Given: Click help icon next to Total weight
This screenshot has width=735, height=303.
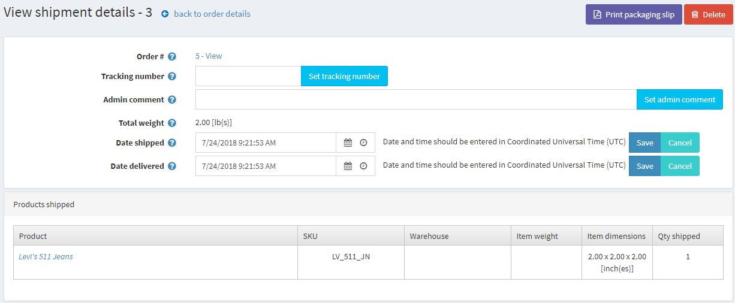Looking at the screenshot, I should click(172, 123).
